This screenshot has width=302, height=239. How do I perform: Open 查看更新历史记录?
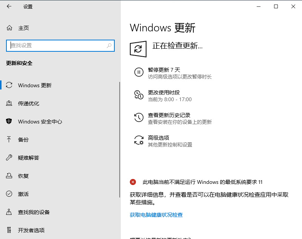pos(169,115)
